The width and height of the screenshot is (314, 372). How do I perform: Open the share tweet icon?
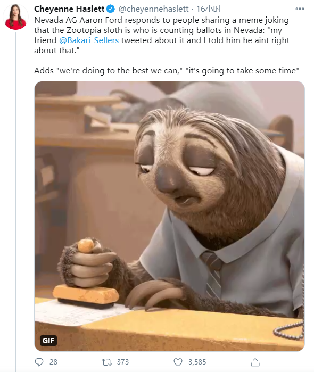(255, 362)
